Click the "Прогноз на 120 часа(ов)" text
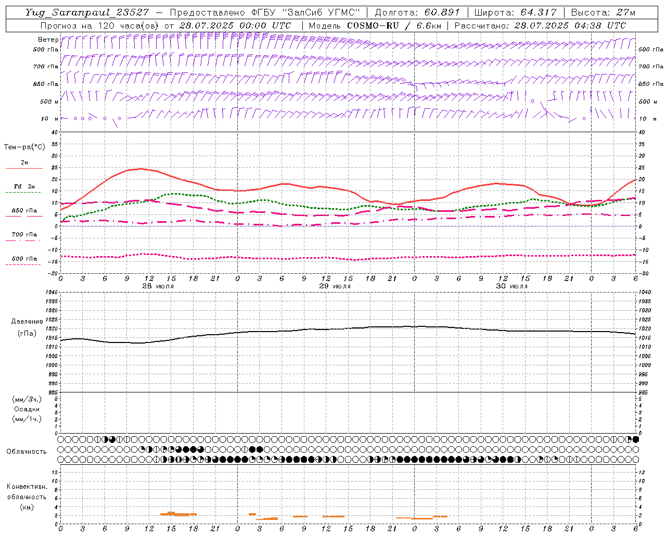Viewport: 666px width, 533px height. click(100, 26)
